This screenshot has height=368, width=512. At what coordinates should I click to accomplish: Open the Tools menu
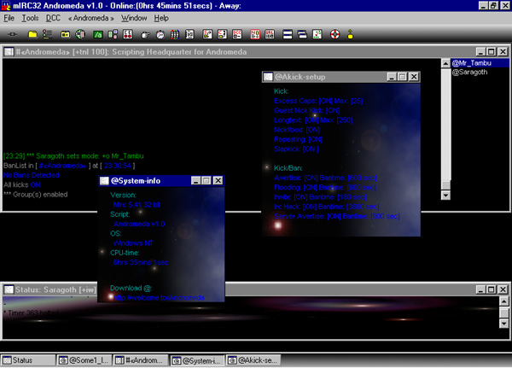coord(30,18)
